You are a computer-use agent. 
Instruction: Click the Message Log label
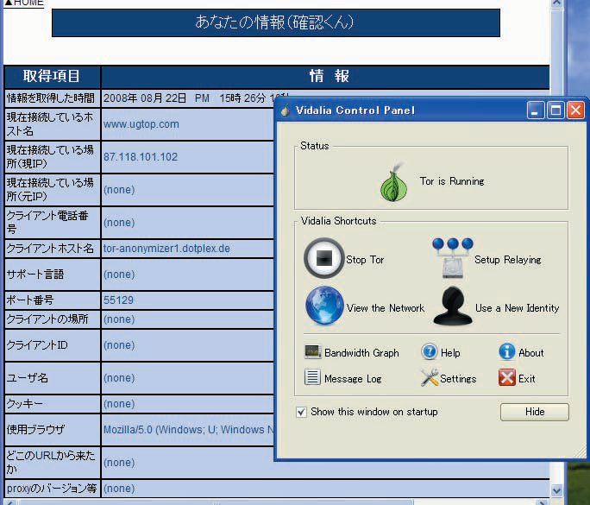click(x=353, y=379)
